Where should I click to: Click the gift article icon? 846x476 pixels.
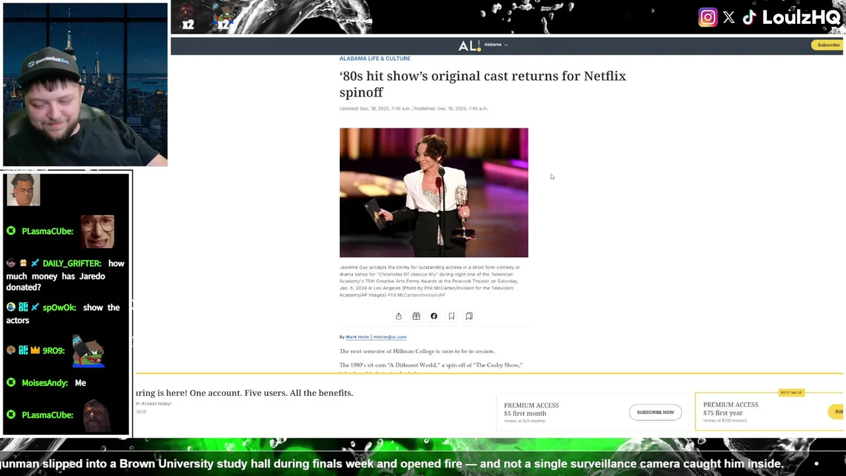click(416, 316)
